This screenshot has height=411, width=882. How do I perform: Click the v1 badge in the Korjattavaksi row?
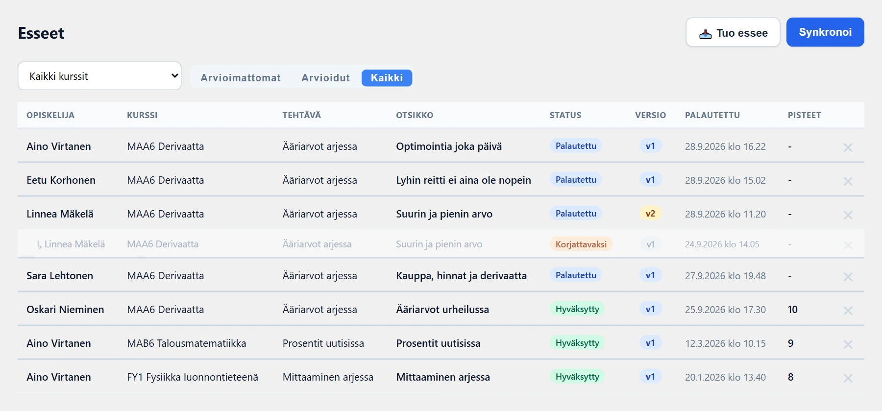coord(650,244)
